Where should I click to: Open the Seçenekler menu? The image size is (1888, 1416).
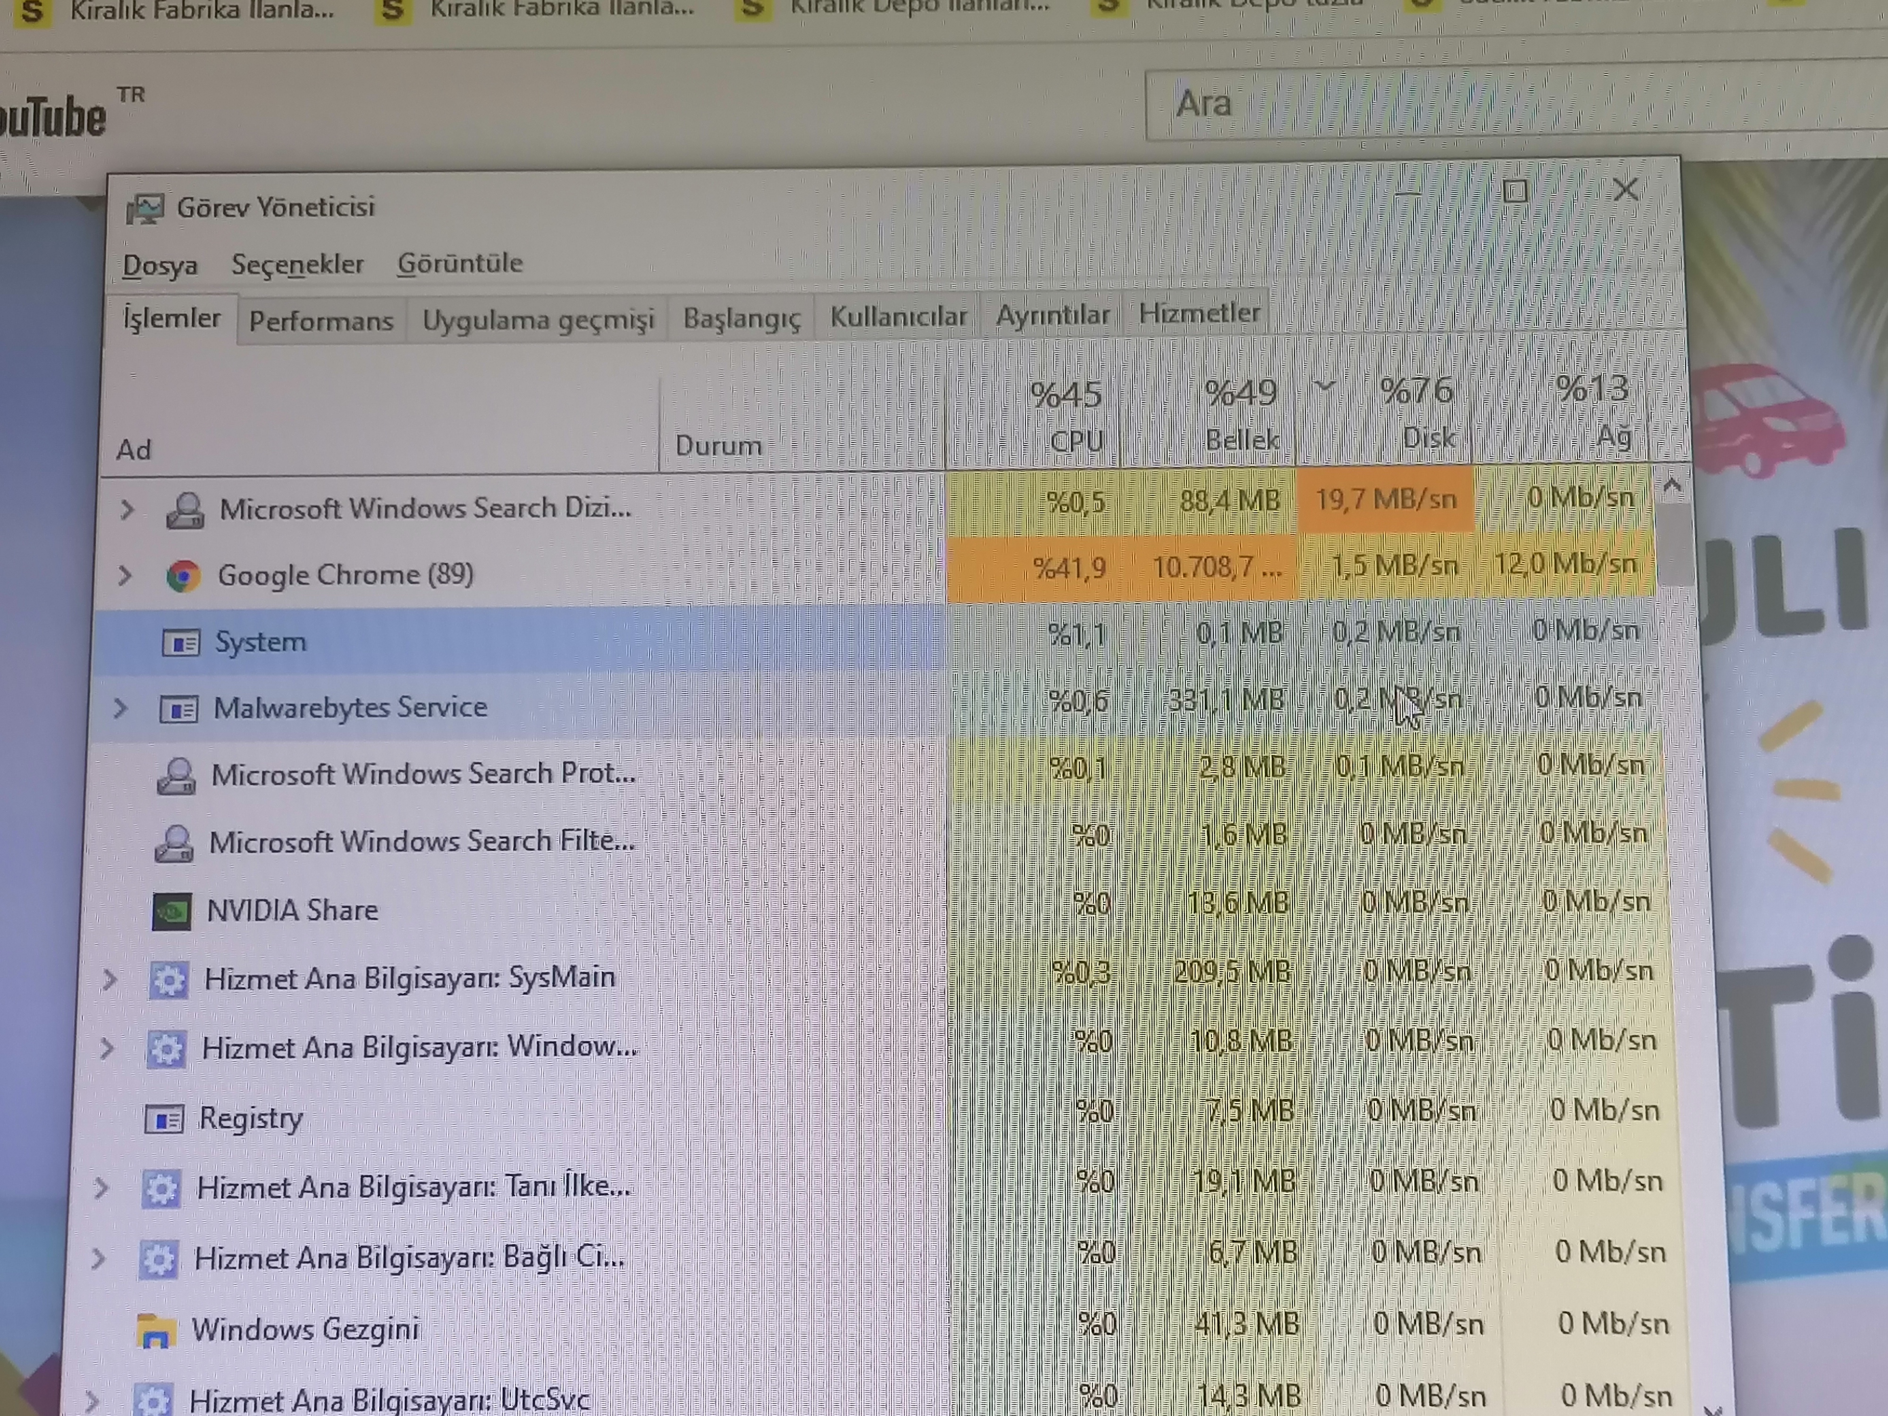[297, 265]
